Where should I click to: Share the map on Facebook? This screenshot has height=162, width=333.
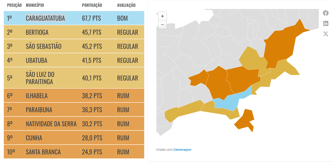325,13
